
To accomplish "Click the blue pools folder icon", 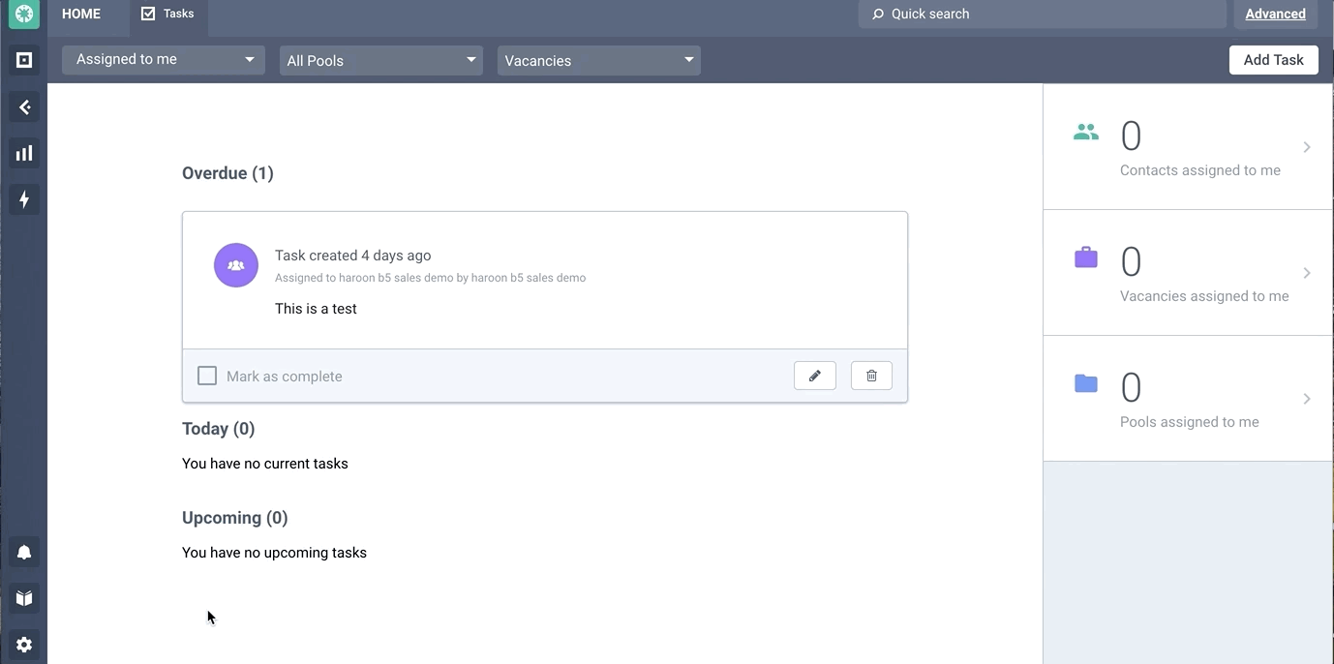I will point(1086,383).
